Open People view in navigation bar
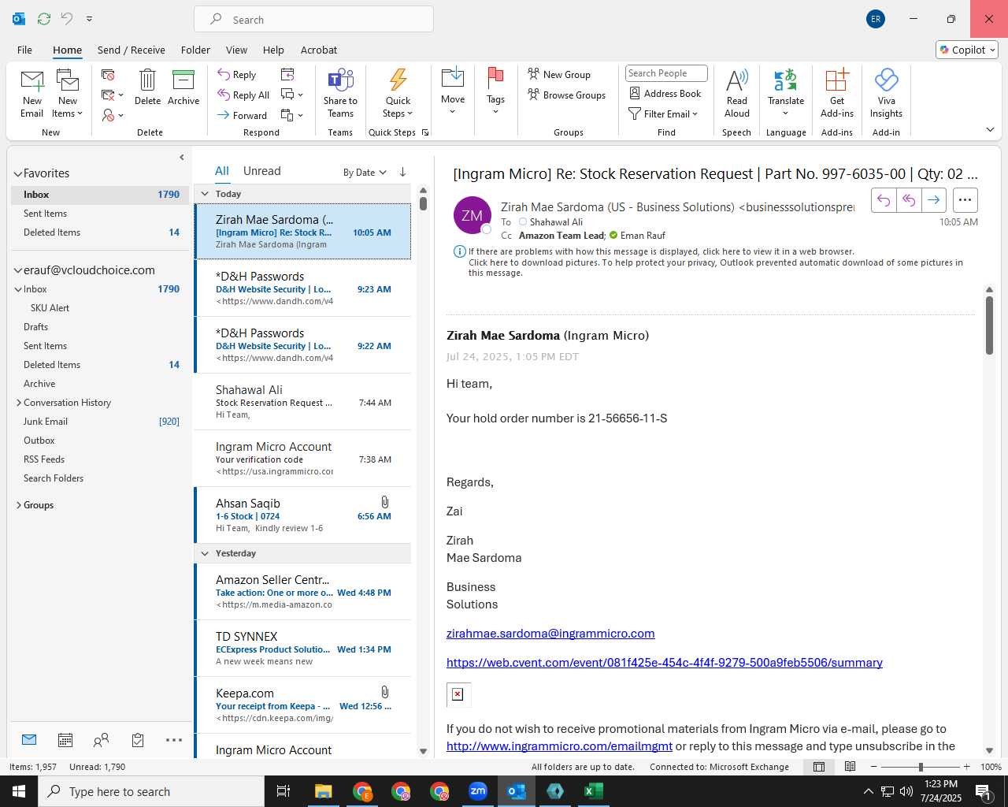This screenshot has height=807, width=1008. 101,740
